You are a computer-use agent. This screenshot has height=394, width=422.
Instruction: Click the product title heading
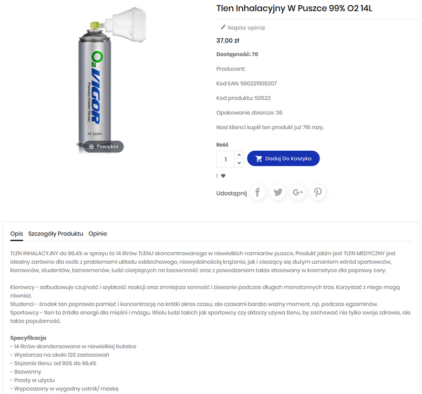[x=294, y=8]
